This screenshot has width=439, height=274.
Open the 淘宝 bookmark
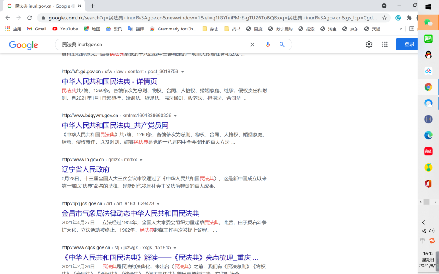328,29
